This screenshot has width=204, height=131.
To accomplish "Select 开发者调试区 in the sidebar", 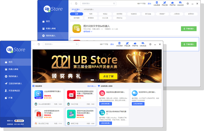I will (14, 91).
